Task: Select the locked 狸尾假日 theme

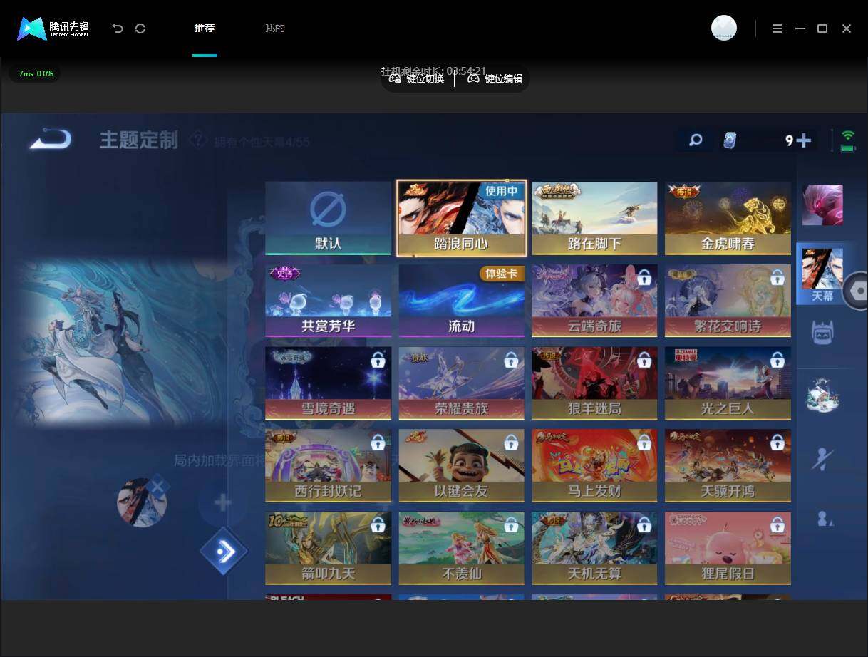Action: point(728,548)
